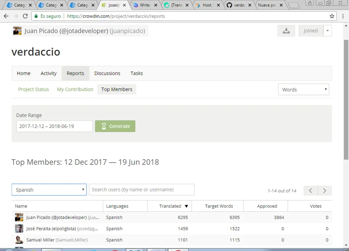Sort table by Target Words column
Viewport: 349px width, 251px height.
(x=219, y=206)
